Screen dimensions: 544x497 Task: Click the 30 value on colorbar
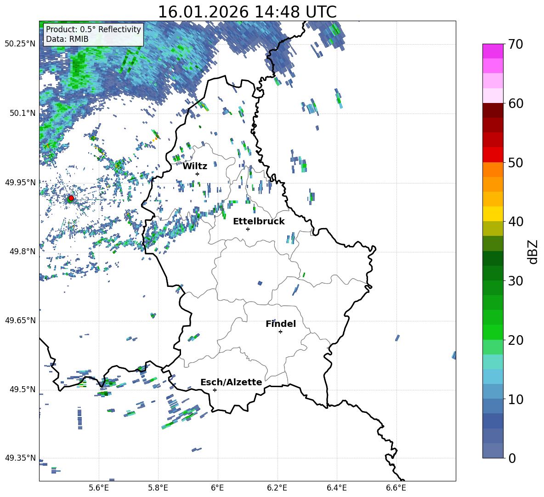(x=516, y=281)
